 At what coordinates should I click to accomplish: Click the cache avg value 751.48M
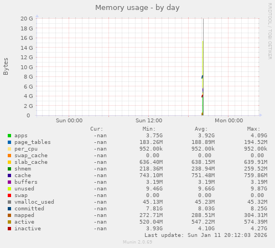(203, 175)
